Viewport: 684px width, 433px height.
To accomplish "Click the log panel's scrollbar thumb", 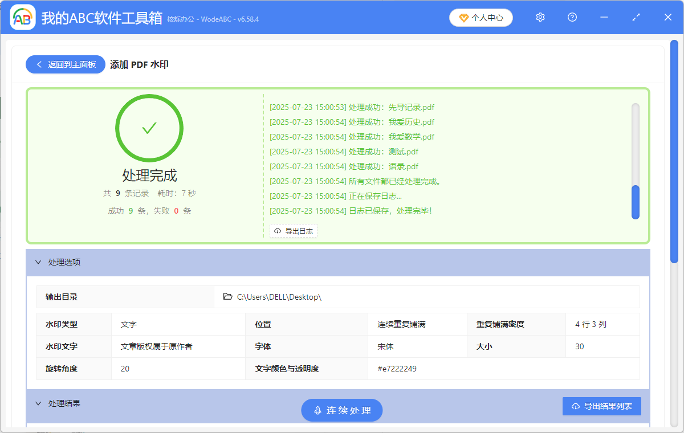I will (636, 202).
